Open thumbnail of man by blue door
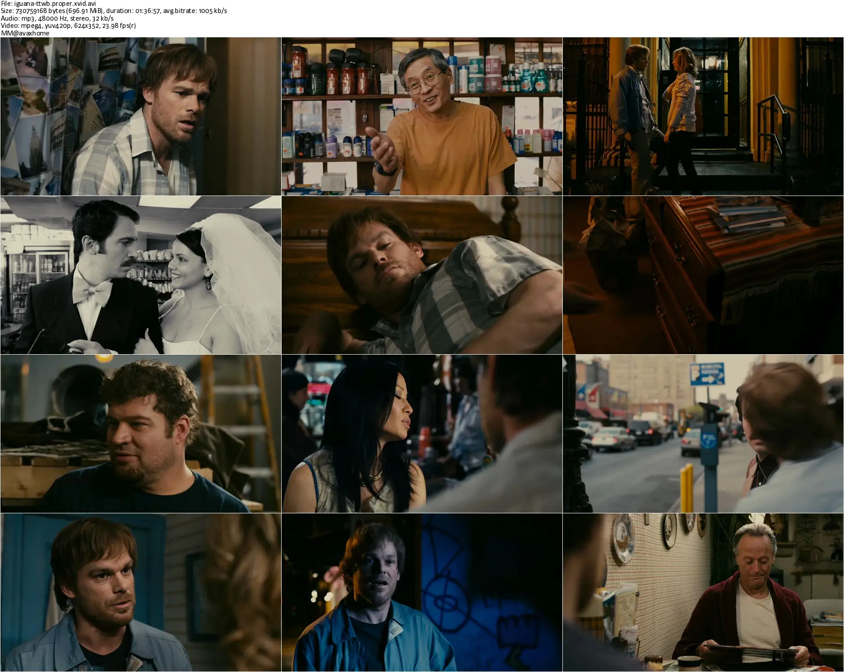Image resolution: width=844 pixels, height=672 pixels. (141, 592)
